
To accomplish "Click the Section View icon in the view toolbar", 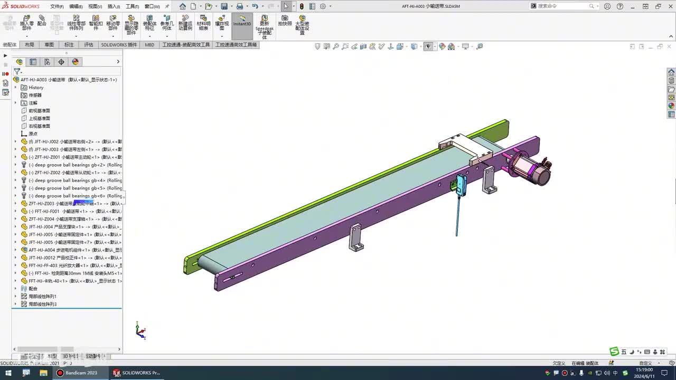I will pyautogui.click(x=363, y=46).
